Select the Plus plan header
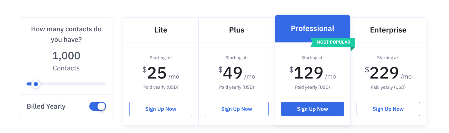 pyautogui.click(x=236, y=30)
